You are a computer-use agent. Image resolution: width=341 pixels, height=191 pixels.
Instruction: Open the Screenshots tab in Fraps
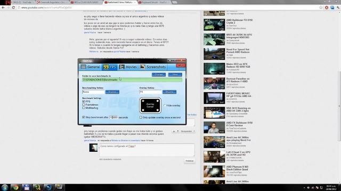(153, 67)
